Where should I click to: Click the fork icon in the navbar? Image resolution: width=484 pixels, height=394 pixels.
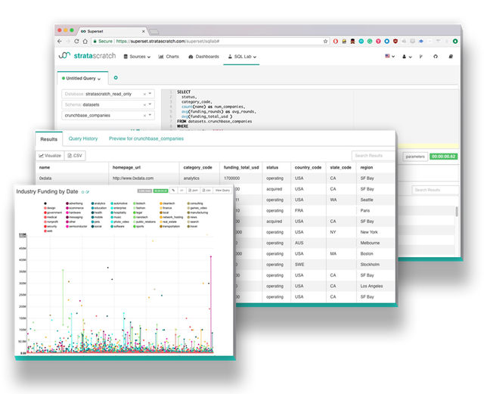click(420, 57)
